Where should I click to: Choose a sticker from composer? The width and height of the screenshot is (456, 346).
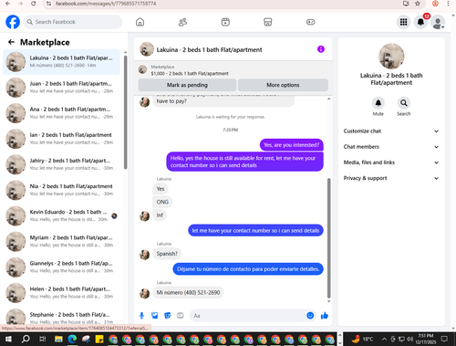(168, 316)
